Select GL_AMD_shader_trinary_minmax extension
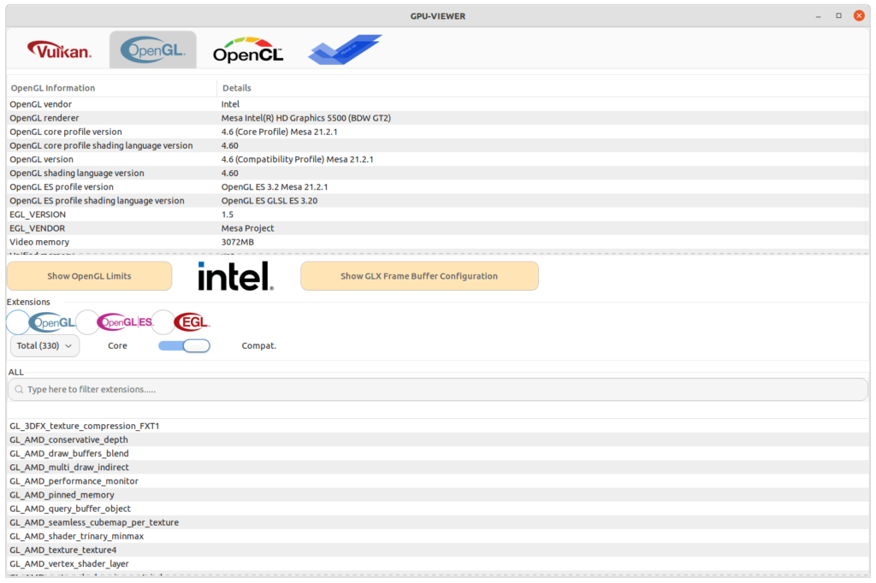876x583 pixels. (x=438, y=536)
